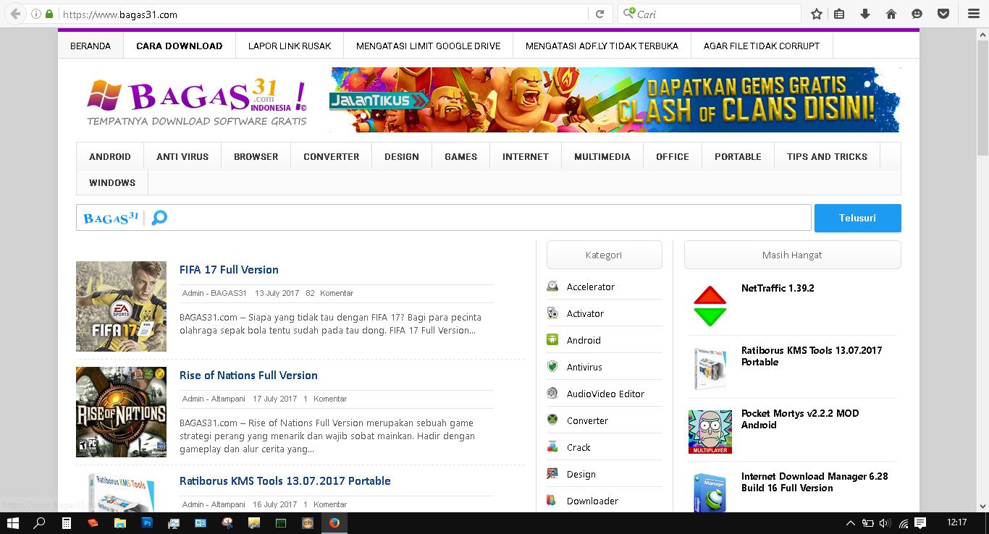This screenshot has height=534, width=989.
Task: Go to the Firefox home page icon
Action: [x=891, y=14]
